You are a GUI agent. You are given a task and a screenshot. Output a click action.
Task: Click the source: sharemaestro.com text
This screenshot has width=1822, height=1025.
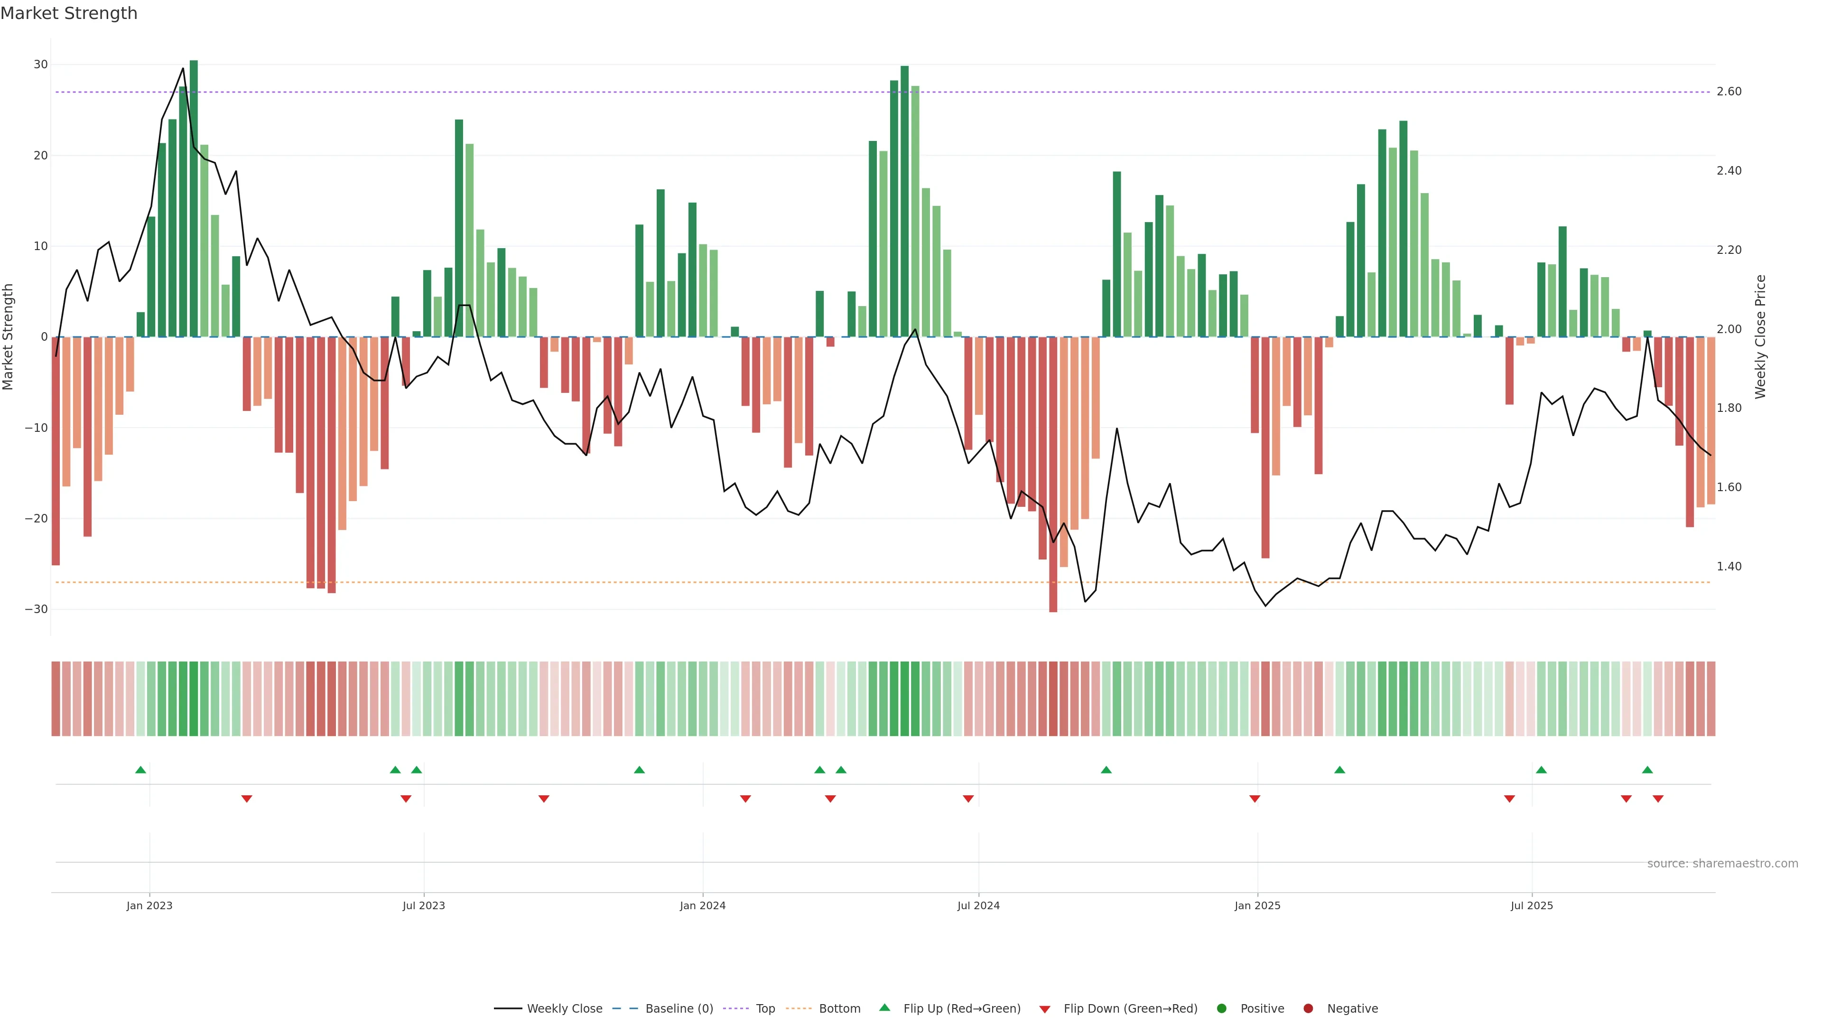(x=1722, y=864)
